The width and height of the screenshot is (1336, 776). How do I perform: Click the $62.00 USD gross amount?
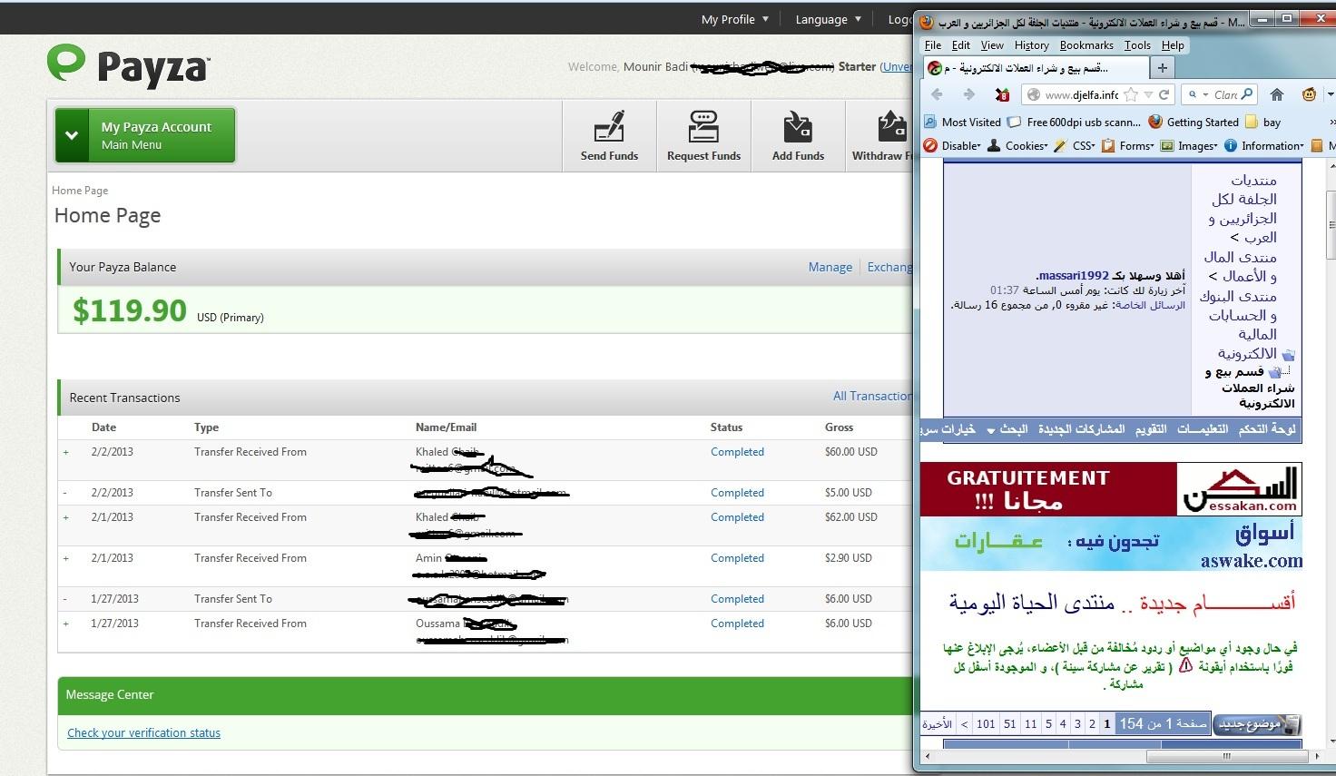coord(851,516)
